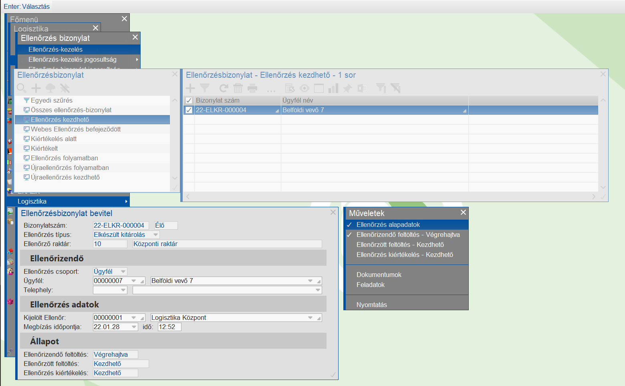Image resolution: width=625 pixels, height=386 pixels.
Task: Toggle the select-all checkbox in Bizonylat szám header
Action: [x=189, y=100]
